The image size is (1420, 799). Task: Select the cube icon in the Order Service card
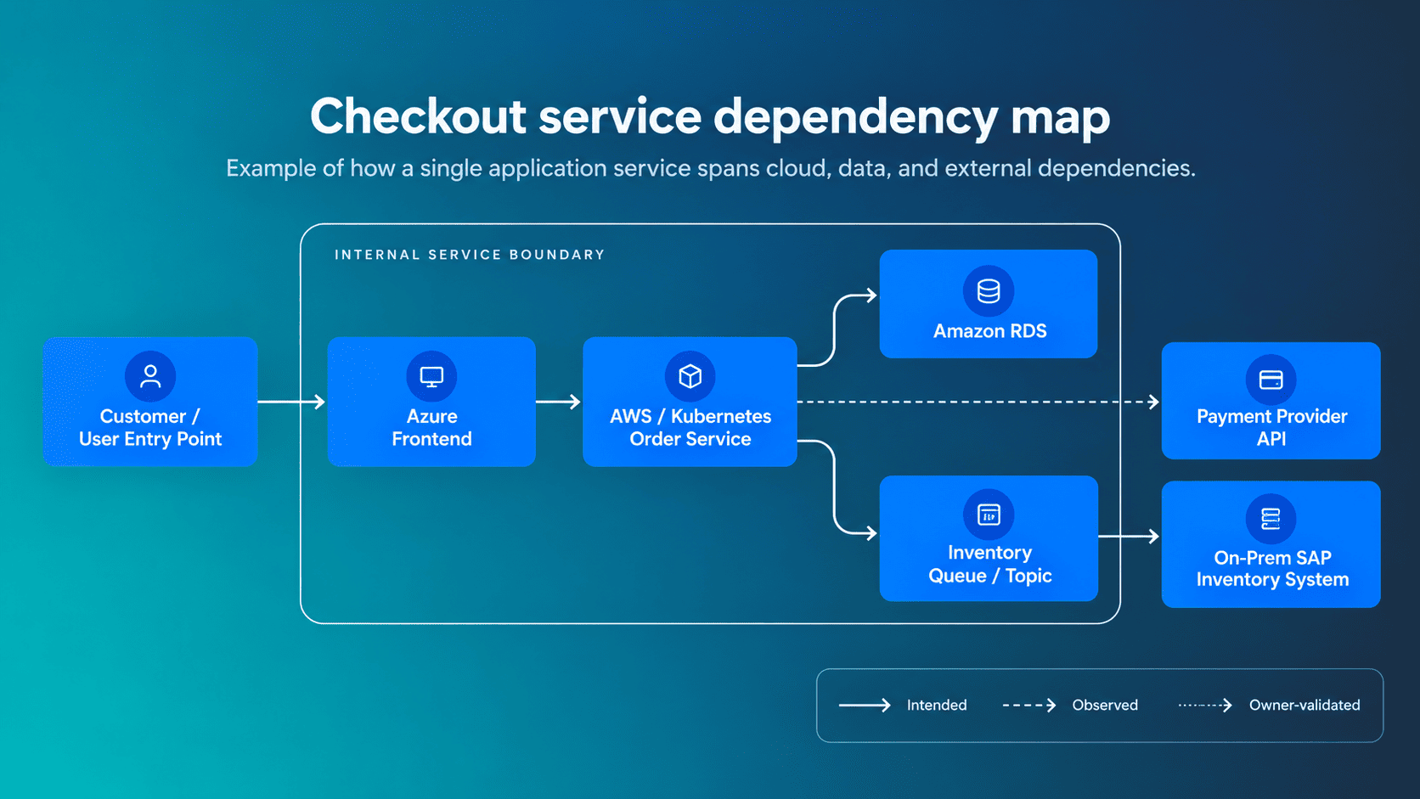click(x=690, y=376)
